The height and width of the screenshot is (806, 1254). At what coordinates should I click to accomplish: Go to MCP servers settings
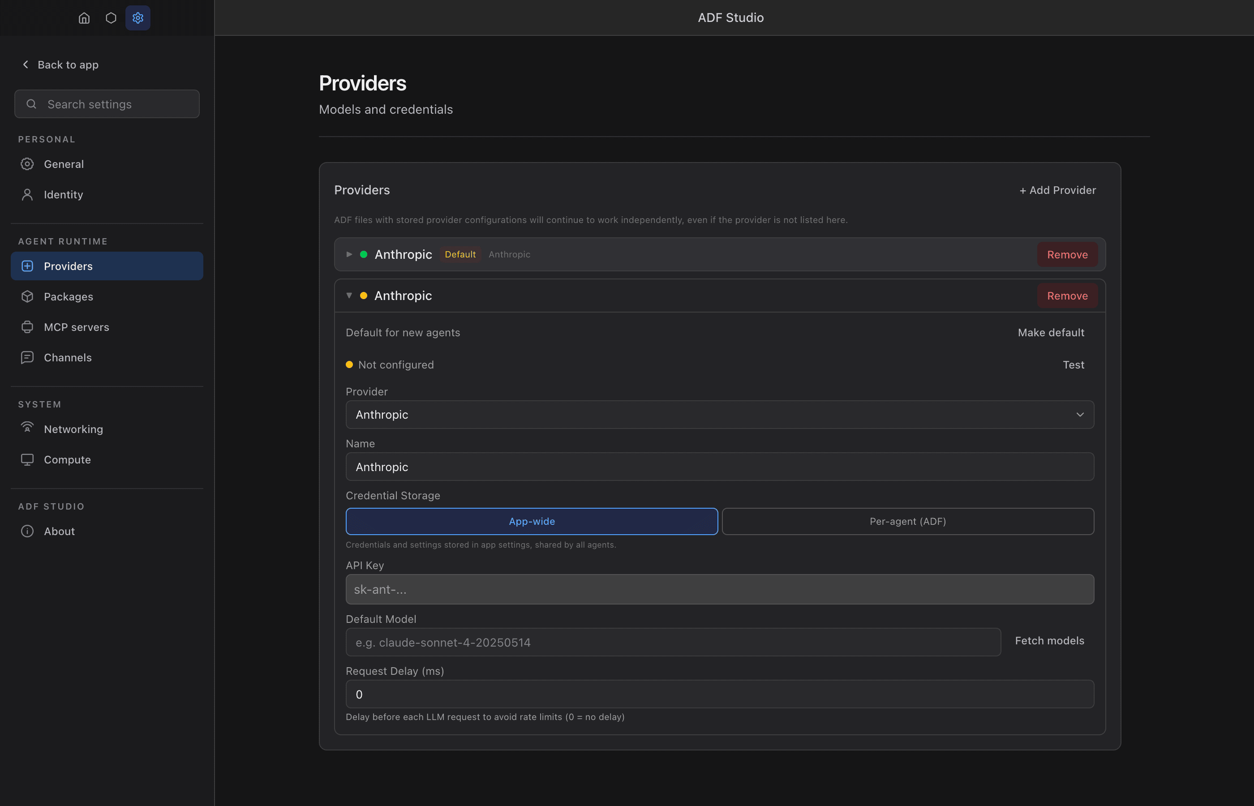(x=107, y=326)
